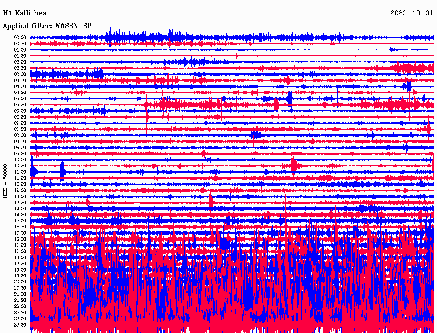Select the 21:30 time label
The image size is (437, 333).
click(x=20, y=300)
